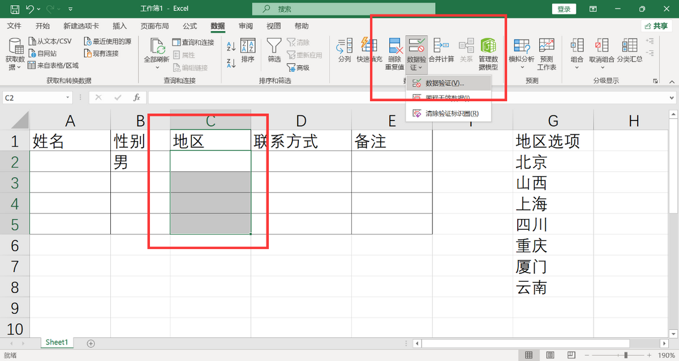The width and height of the screenshot is (679, 361).
Task: Import data From Text/CSV (从文本/CSV)
Action: [x=50, y=41]
